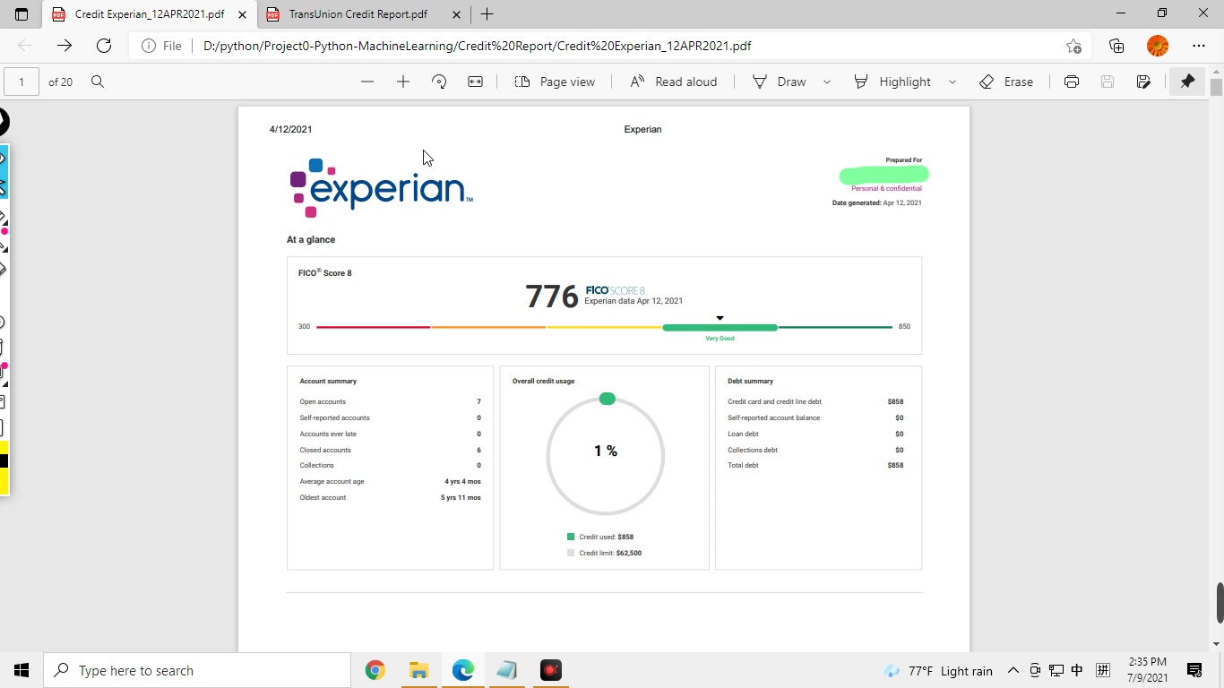Screen dimensions: 1224x688
Task: Click the Save as icon
Action: coord(1143,82)
